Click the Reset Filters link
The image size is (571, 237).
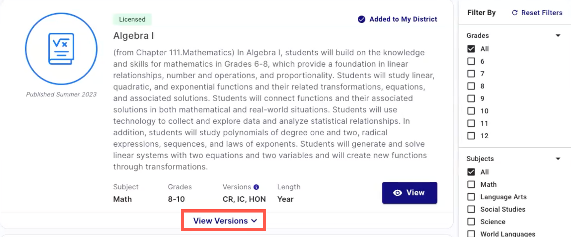tap(542, 13)
